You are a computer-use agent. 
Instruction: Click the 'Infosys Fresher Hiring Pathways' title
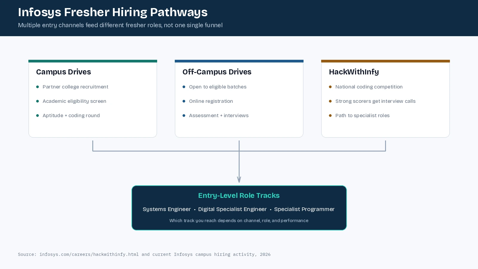tap(113, 13)
